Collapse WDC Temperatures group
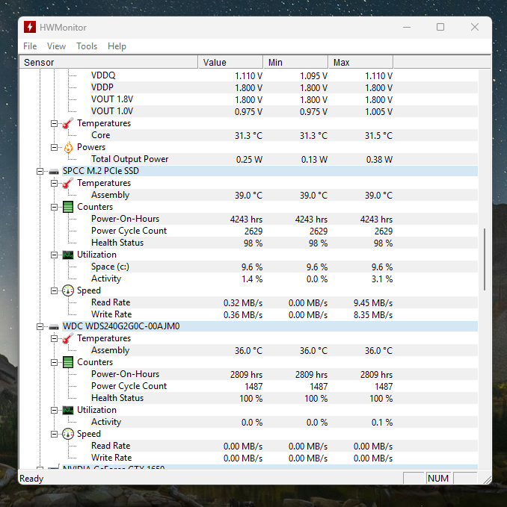 (x=54, y=338)
